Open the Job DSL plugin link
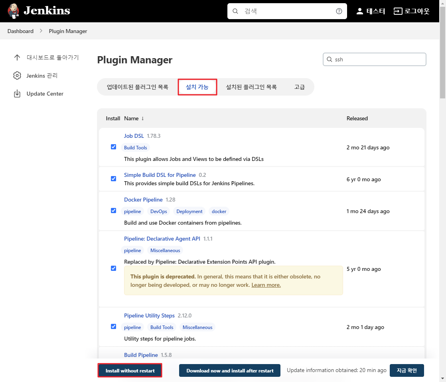The height and width of the screenshot is (382, 446). click(x=134, y=136)
